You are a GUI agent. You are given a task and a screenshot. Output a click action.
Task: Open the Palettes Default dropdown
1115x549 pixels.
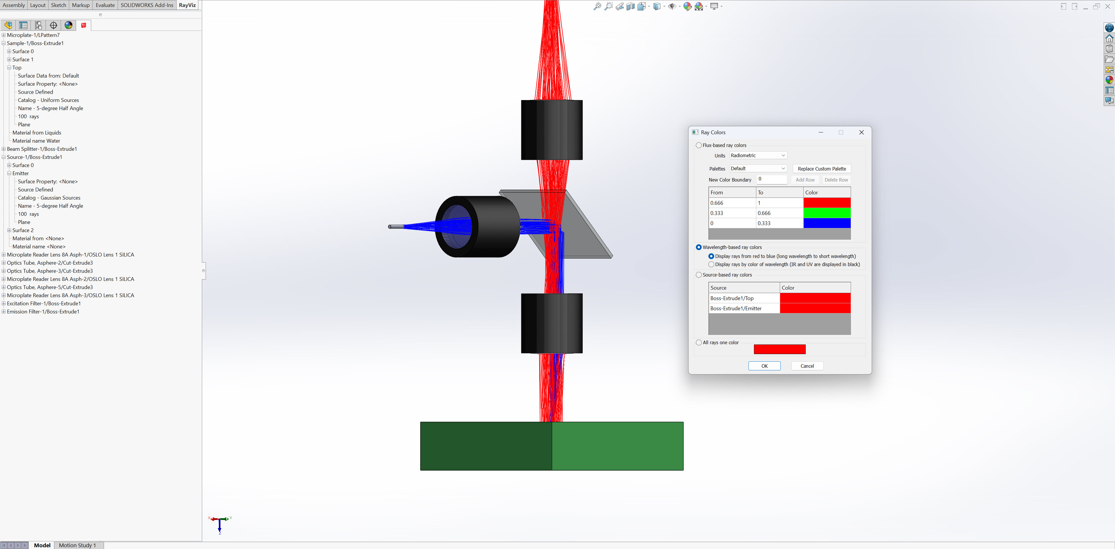click(758, 168)
